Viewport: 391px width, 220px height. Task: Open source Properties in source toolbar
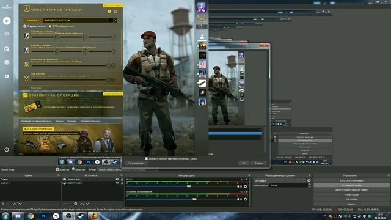coord(62,169)
